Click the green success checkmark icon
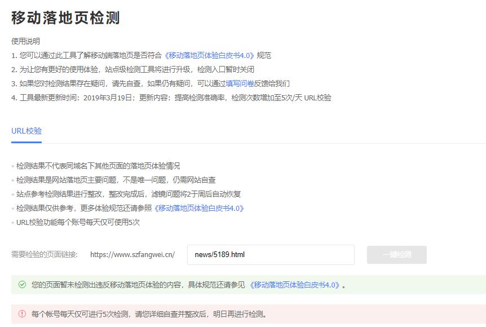The width and height of the screenshot is (486, 327). [x=22, y=285]
